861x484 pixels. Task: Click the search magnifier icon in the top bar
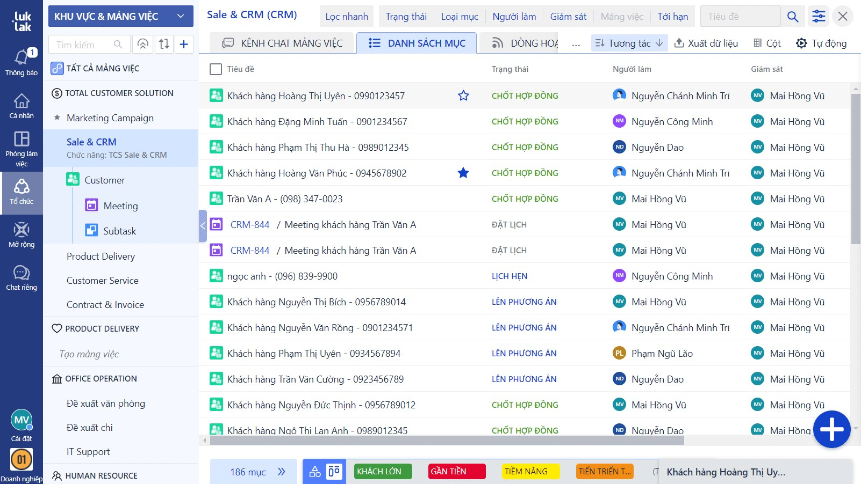point(792,17)
